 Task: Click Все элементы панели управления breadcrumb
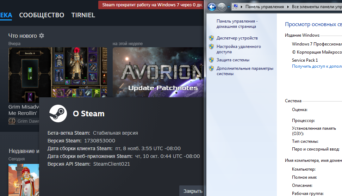317,7
